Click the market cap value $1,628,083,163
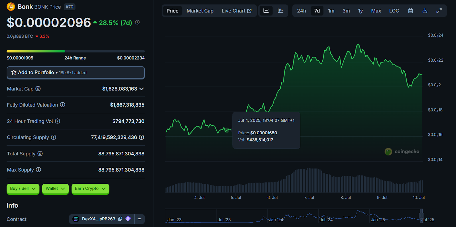This screenshot has height=227, width=456. (x=120, y=89)
